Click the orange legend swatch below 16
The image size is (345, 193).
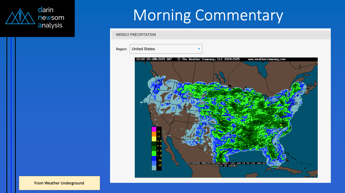pyautogui.click(x=154, y=134)
